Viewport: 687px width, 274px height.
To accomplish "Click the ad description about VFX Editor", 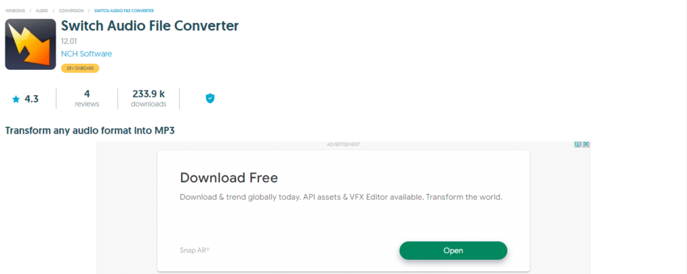I will [341, 197].
